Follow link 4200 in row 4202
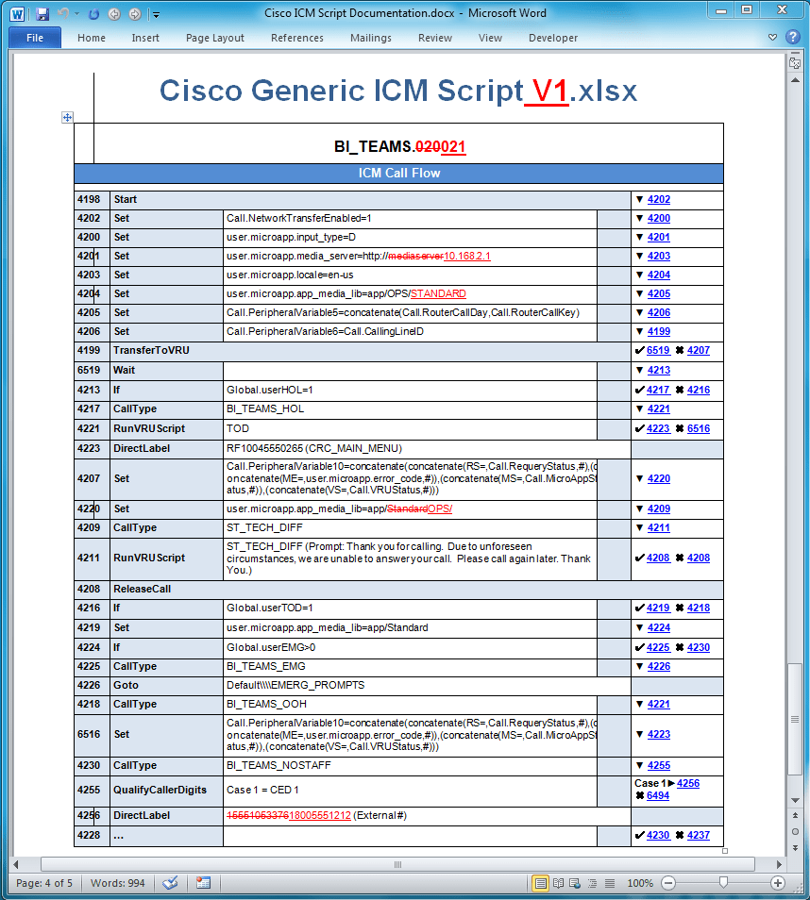Image resolution: width=810 pixels, height=900 pixels. 658,219
